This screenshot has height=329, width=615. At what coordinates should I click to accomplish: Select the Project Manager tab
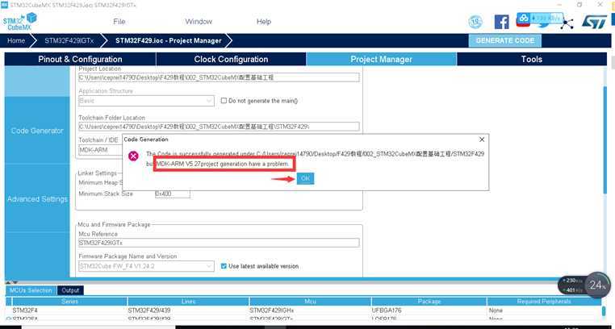click(381, 59)
